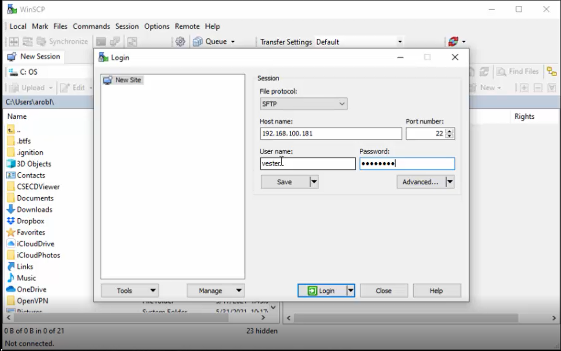Viewport: 561px width, 351px height.
Task: Click the Advanced... button
Action: pyautogui.click(x=421, y=182)
